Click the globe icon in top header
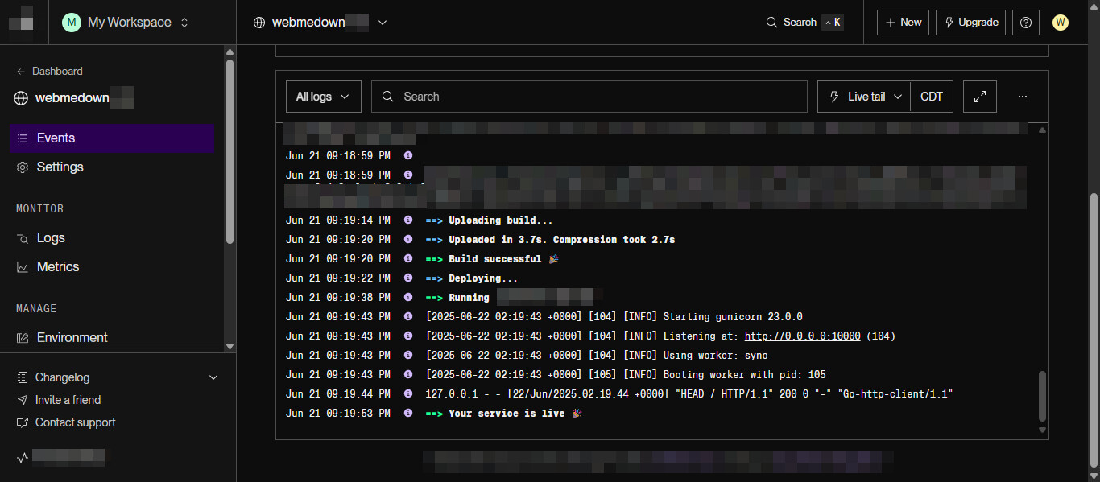Screen dimensions: 1100x482 click(259, 23)
